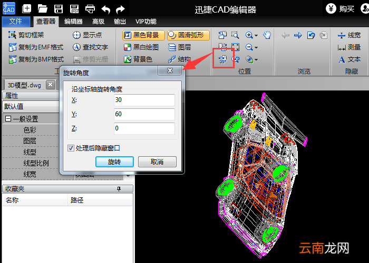Screen dimensions: 369x263
Task: Click the zoom previous magnifier icon
Action: 235,59
